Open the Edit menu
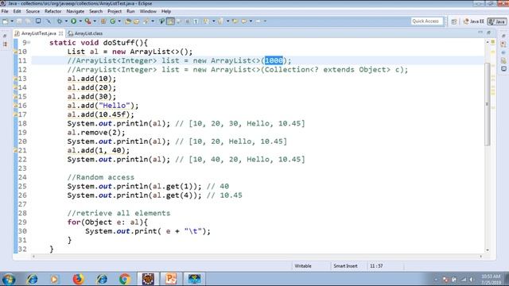The width and height of the screenshot is (509, 286). pyautogui.click(x=17, y=11)
